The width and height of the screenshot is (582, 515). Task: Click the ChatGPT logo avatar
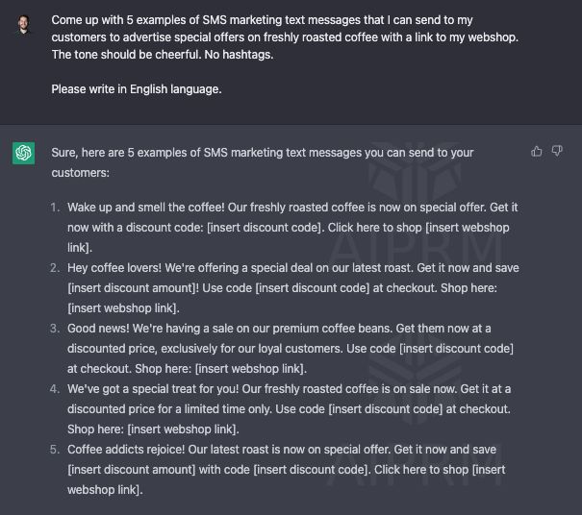point(23,153)
